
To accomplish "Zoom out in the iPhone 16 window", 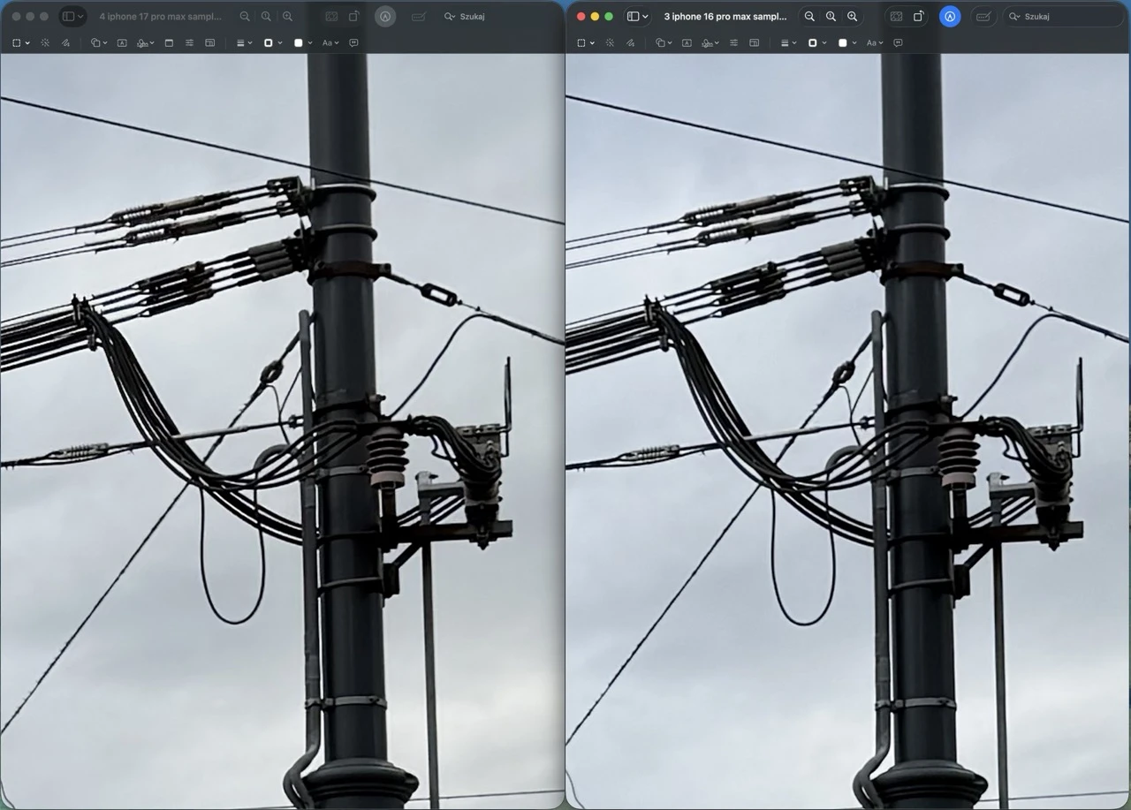I will [809, 17].
